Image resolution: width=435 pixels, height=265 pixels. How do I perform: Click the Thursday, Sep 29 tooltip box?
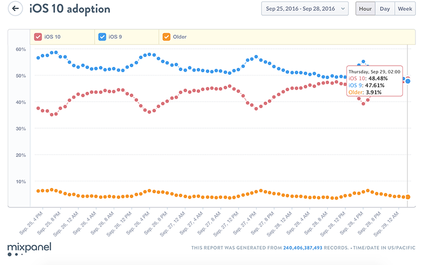click(x=375, y=81)
